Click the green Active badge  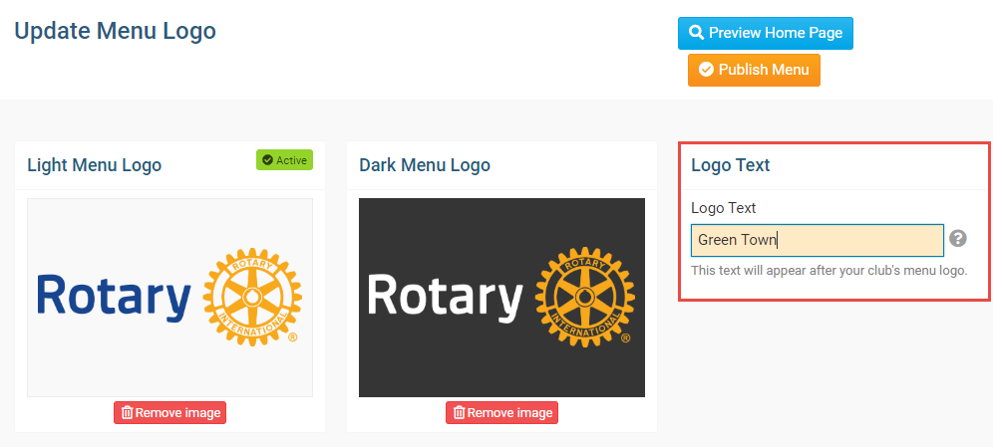[x=284, y=160]
